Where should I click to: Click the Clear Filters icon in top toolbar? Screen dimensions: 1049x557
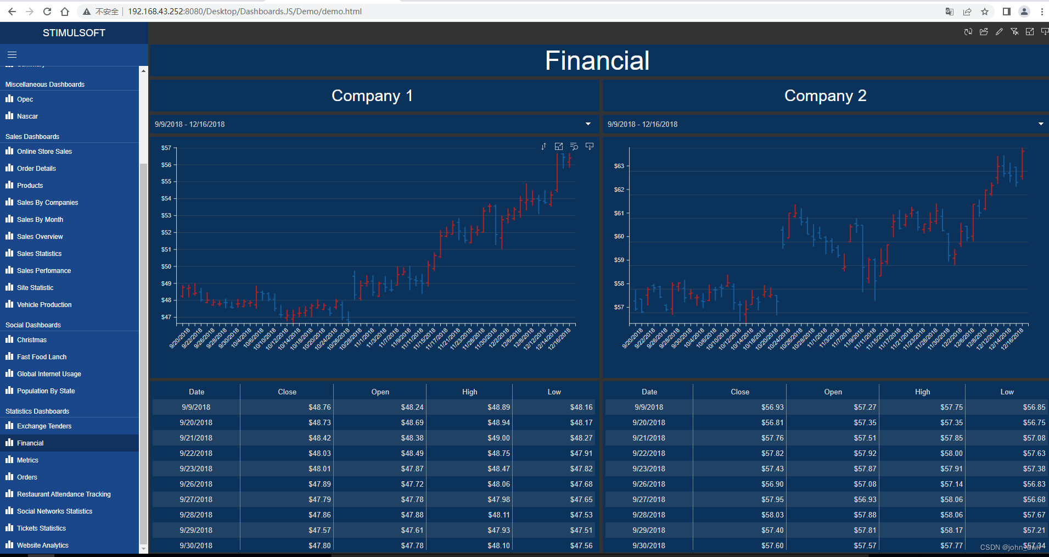pos(1014,31)
